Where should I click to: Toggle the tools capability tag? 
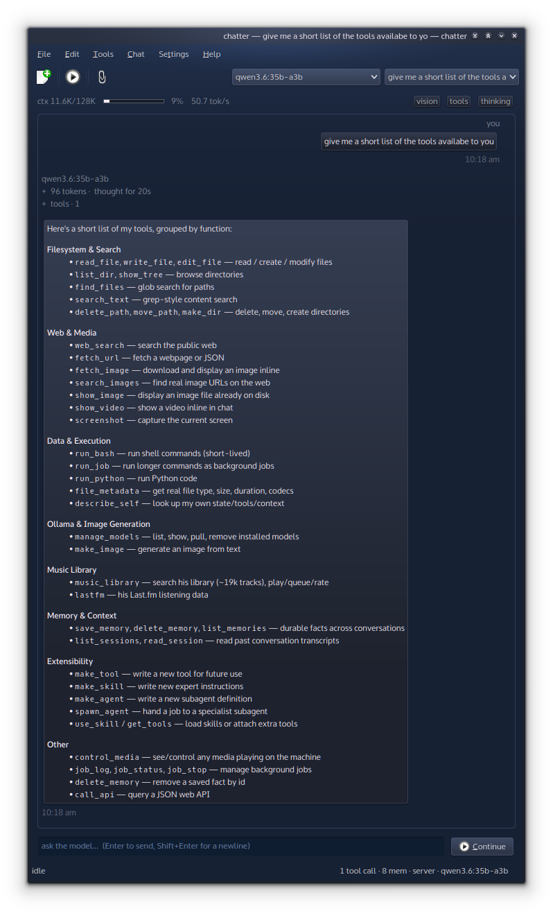click(459, 101)
